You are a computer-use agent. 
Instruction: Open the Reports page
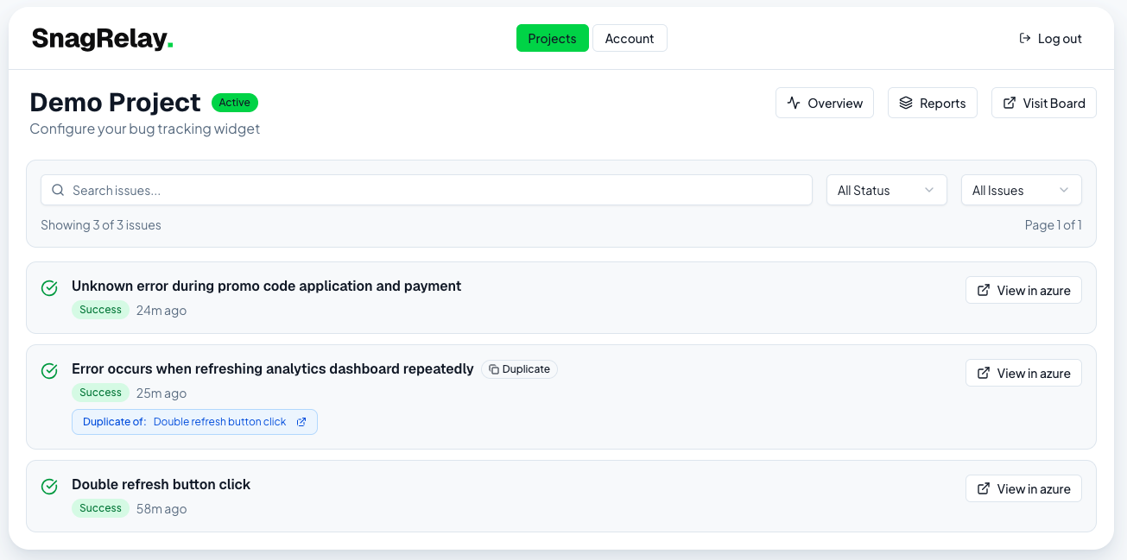click(x=933, y=103)
